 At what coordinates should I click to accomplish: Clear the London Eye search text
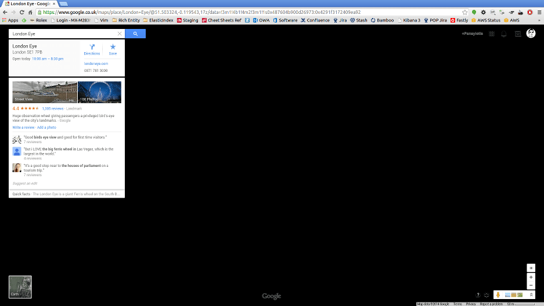[120, 34]
